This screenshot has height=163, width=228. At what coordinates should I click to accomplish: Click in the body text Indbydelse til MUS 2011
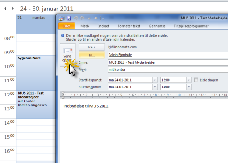(86, 106)
